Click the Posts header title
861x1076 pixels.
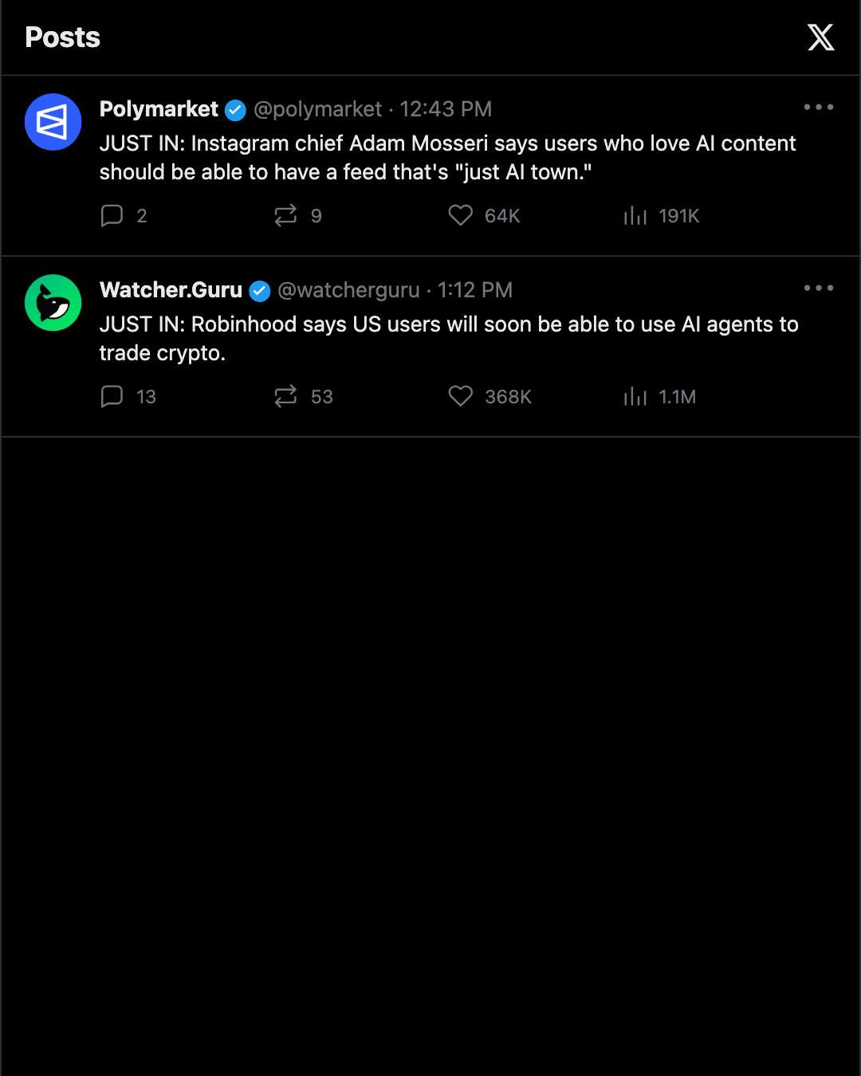coord(62,37)
